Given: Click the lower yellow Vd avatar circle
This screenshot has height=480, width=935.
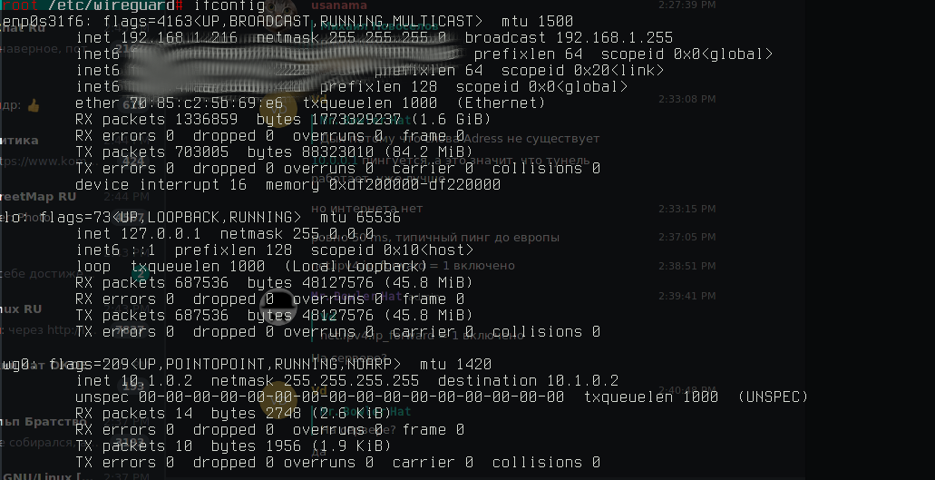Looking at the screenshot, I should pyautogui.click(x=278, y=399).
